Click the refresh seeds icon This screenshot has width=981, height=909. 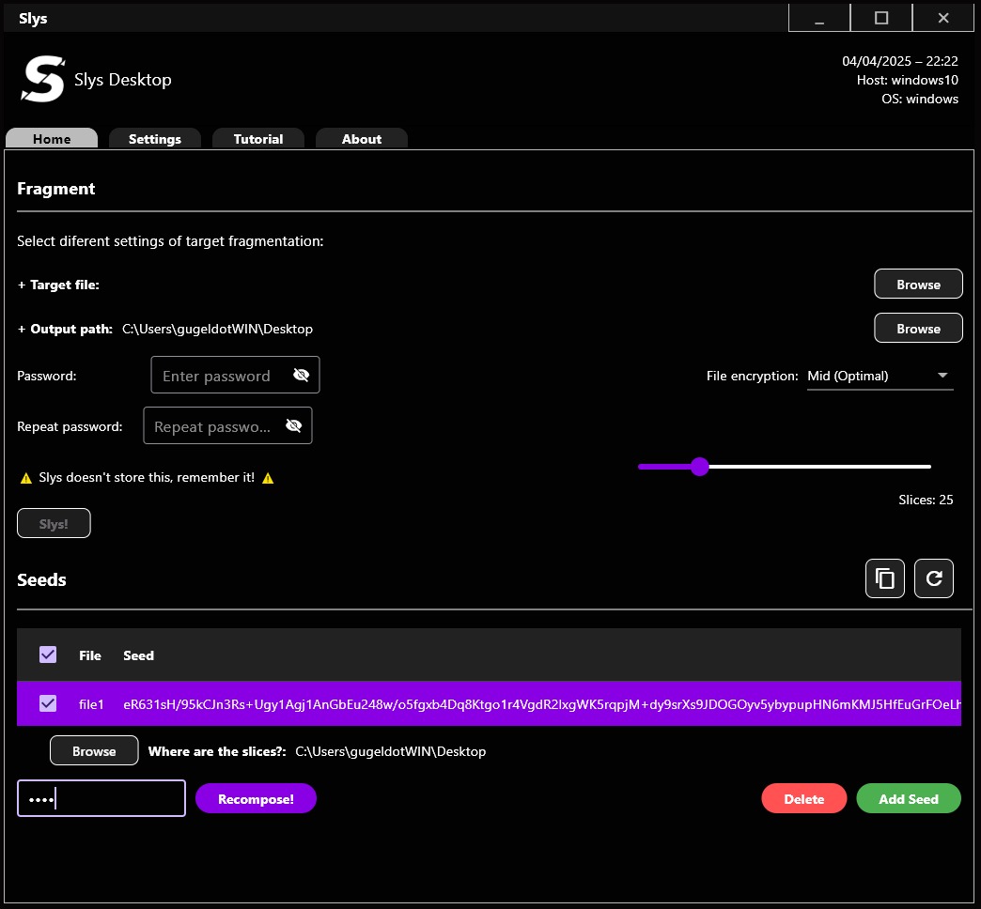(933, 578)
